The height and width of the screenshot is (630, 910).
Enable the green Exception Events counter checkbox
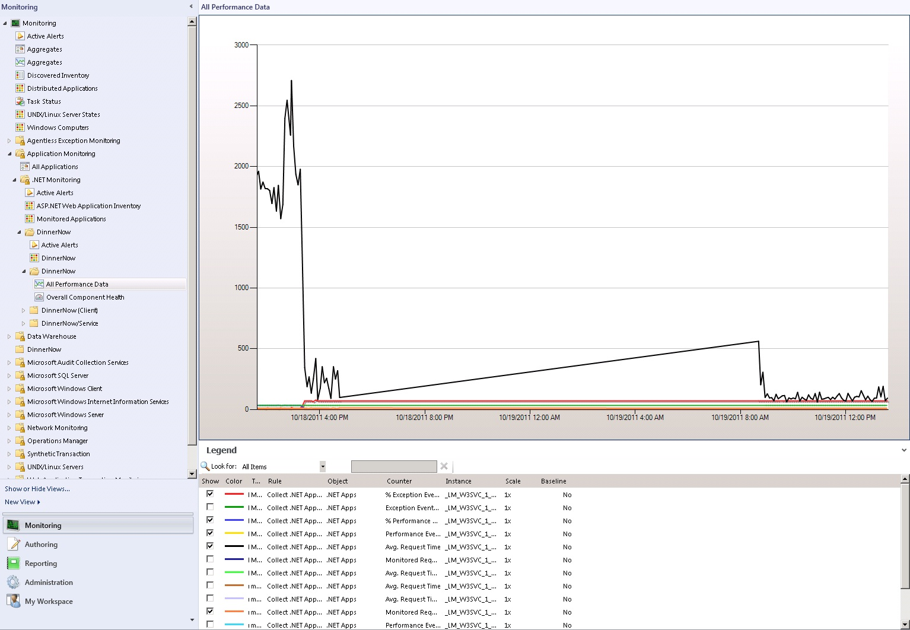coord(210,507)
